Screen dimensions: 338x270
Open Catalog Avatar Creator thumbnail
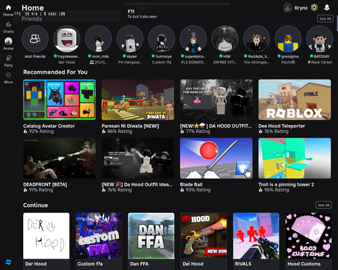pyautogui.click(x=59, y=100)
